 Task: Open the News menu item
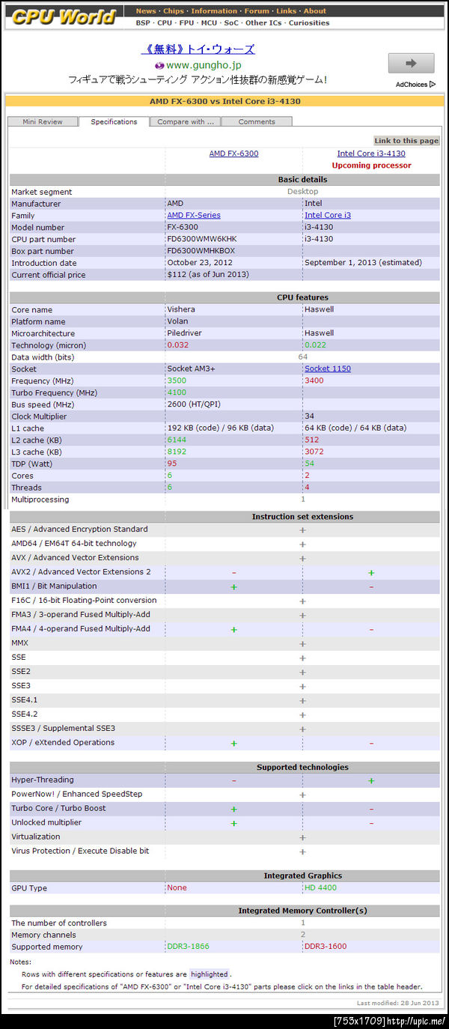(x=146, y=11)
